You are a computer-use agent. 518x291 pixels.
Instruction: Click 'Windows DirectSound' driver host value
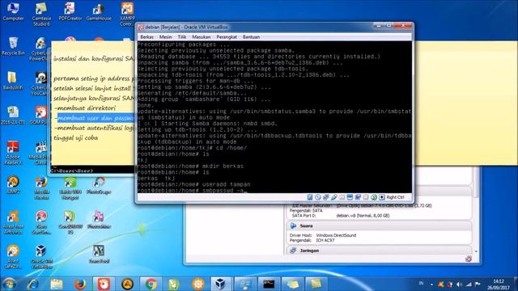click(336, 235)
